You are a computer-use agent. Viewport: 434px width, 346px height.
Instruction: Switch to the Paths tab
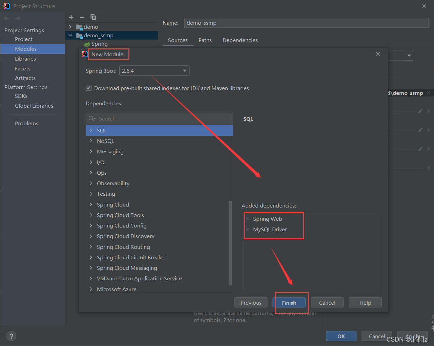pos(205,40)
